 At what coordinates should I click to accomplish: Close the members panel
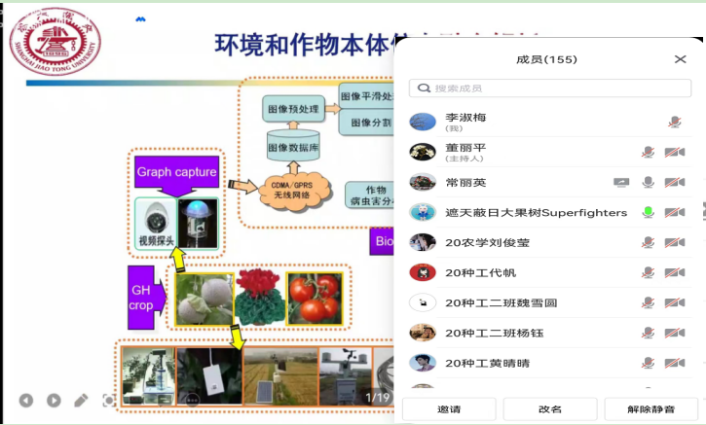[680, 59]
